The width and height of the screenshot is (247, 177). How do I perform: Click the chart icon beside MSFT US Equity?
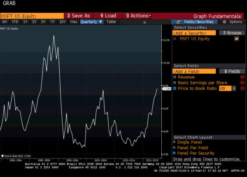pos(237,39)
